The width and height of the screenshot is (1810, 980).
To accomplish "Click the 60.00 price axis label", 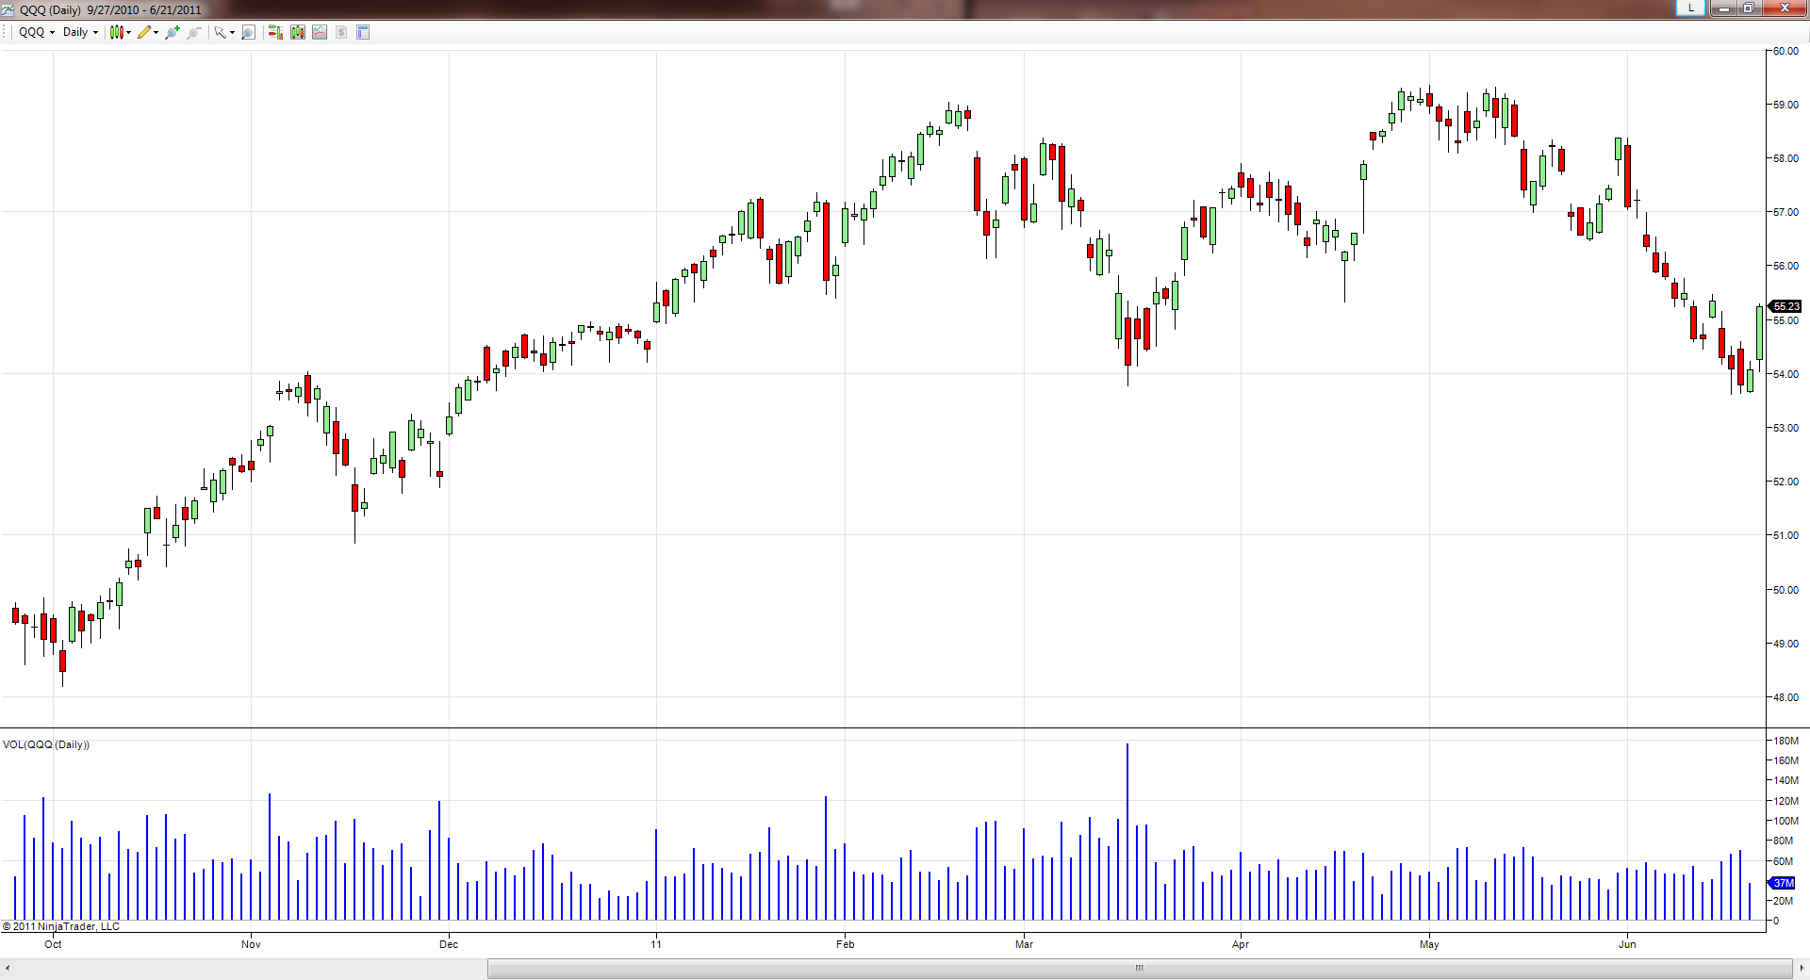I will [x=1785, y=51].
